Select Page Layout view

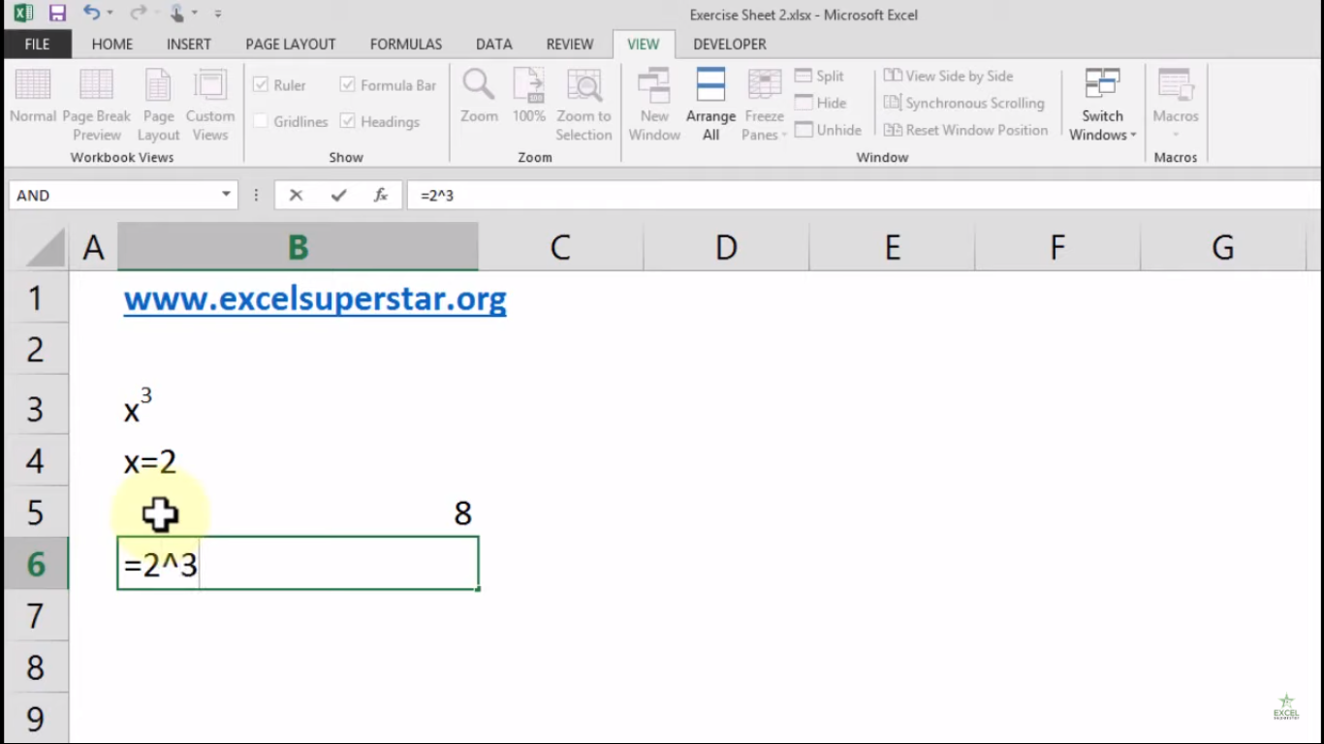click(x=158, y=106)
